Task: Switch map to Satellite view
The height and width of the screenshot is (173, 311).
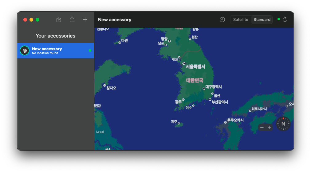Action: [x=241, y=19]
